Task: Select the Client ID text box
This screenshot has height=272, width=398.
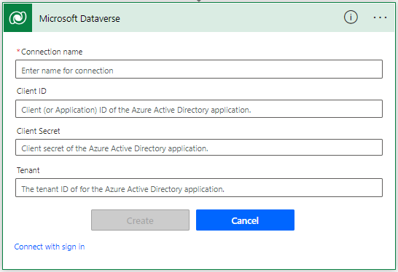Action: (x=199, y=108)
